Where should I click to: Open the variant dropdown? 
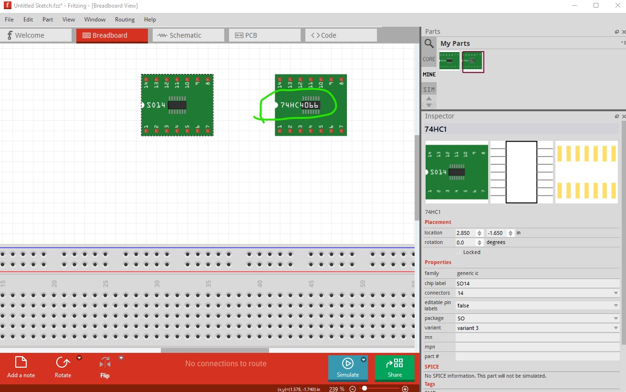538,328
